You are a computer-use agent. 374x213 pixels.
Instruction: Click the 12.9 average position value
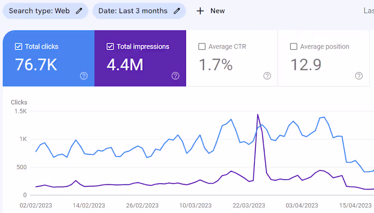tap(306, 65)
